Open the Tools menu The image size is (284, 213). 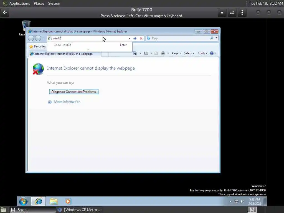click(x=202, y=53)
